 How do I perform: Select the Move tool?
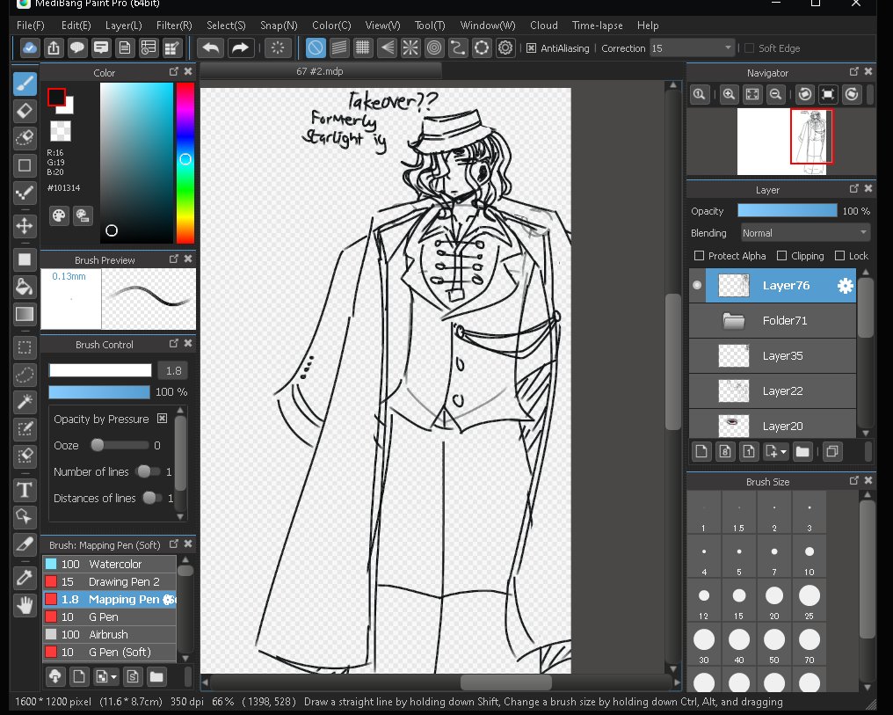coord(25,226)
